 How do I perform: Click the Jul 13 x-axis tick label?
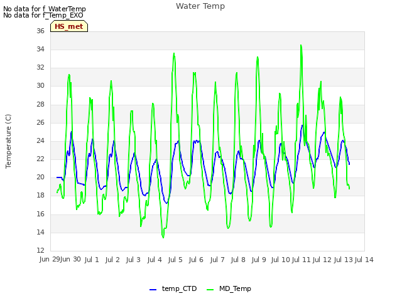point(343,260)
